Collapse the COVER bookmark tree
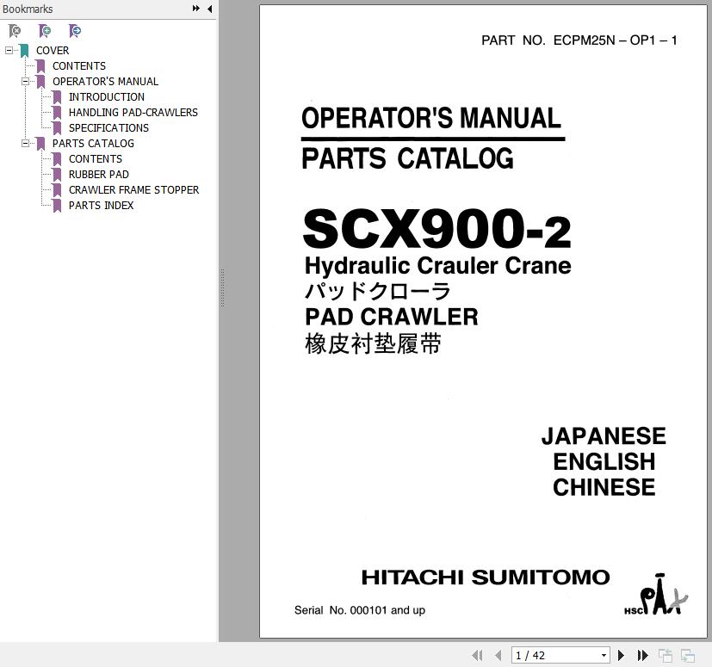Viewport: 712px width, 667px height. [9, 51]
